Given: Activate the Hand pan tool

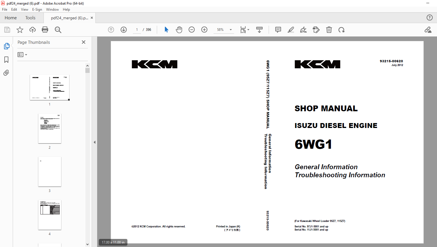Looking at the screenshot, I should coord(179,30).
